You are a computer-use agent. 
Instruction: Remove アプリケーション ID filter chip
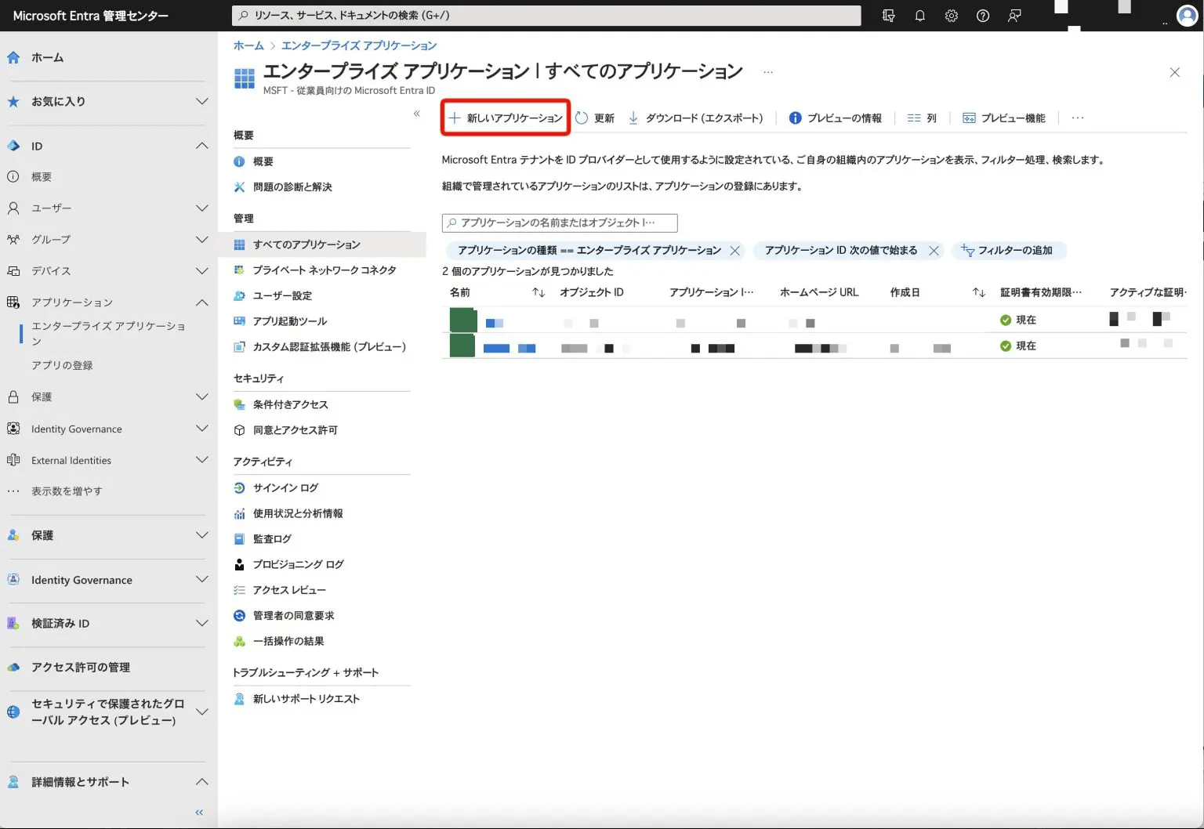(934, 251)
